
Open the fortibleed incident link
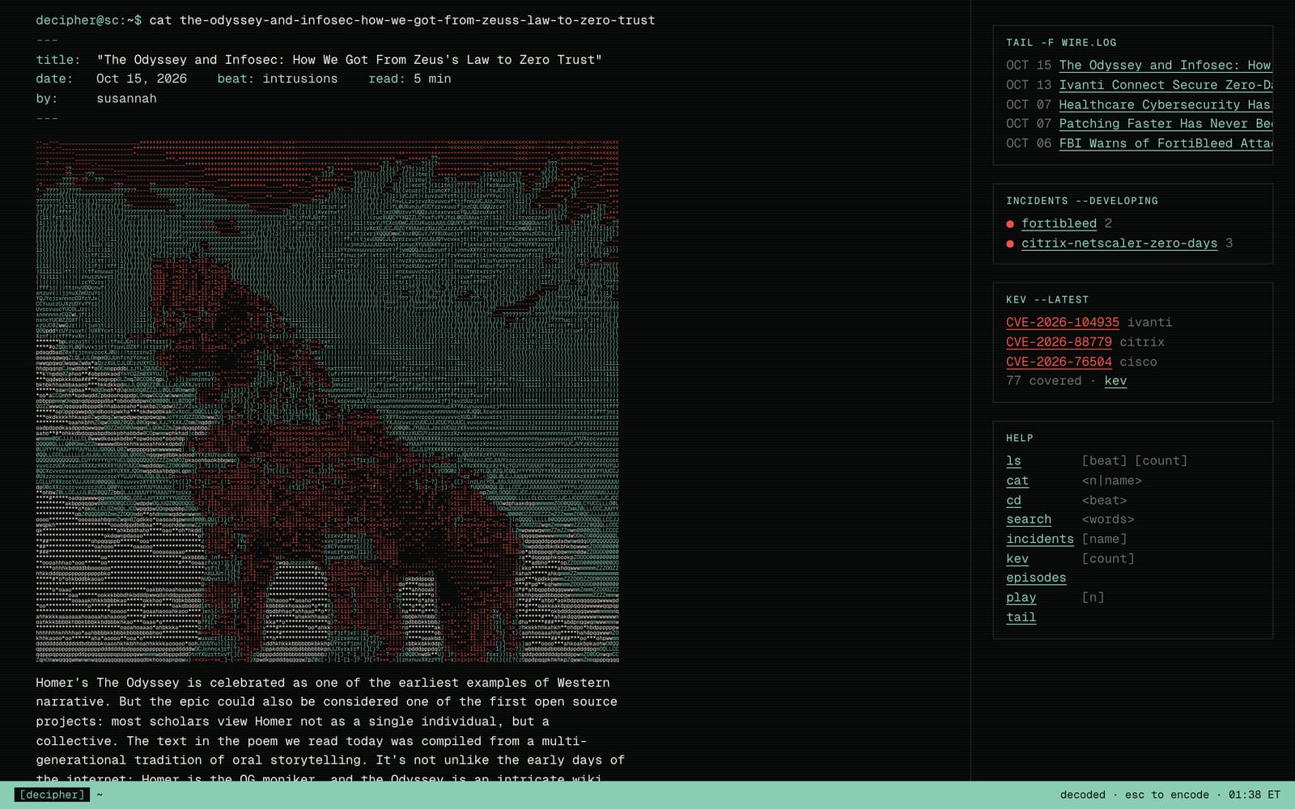point(1059,223)
